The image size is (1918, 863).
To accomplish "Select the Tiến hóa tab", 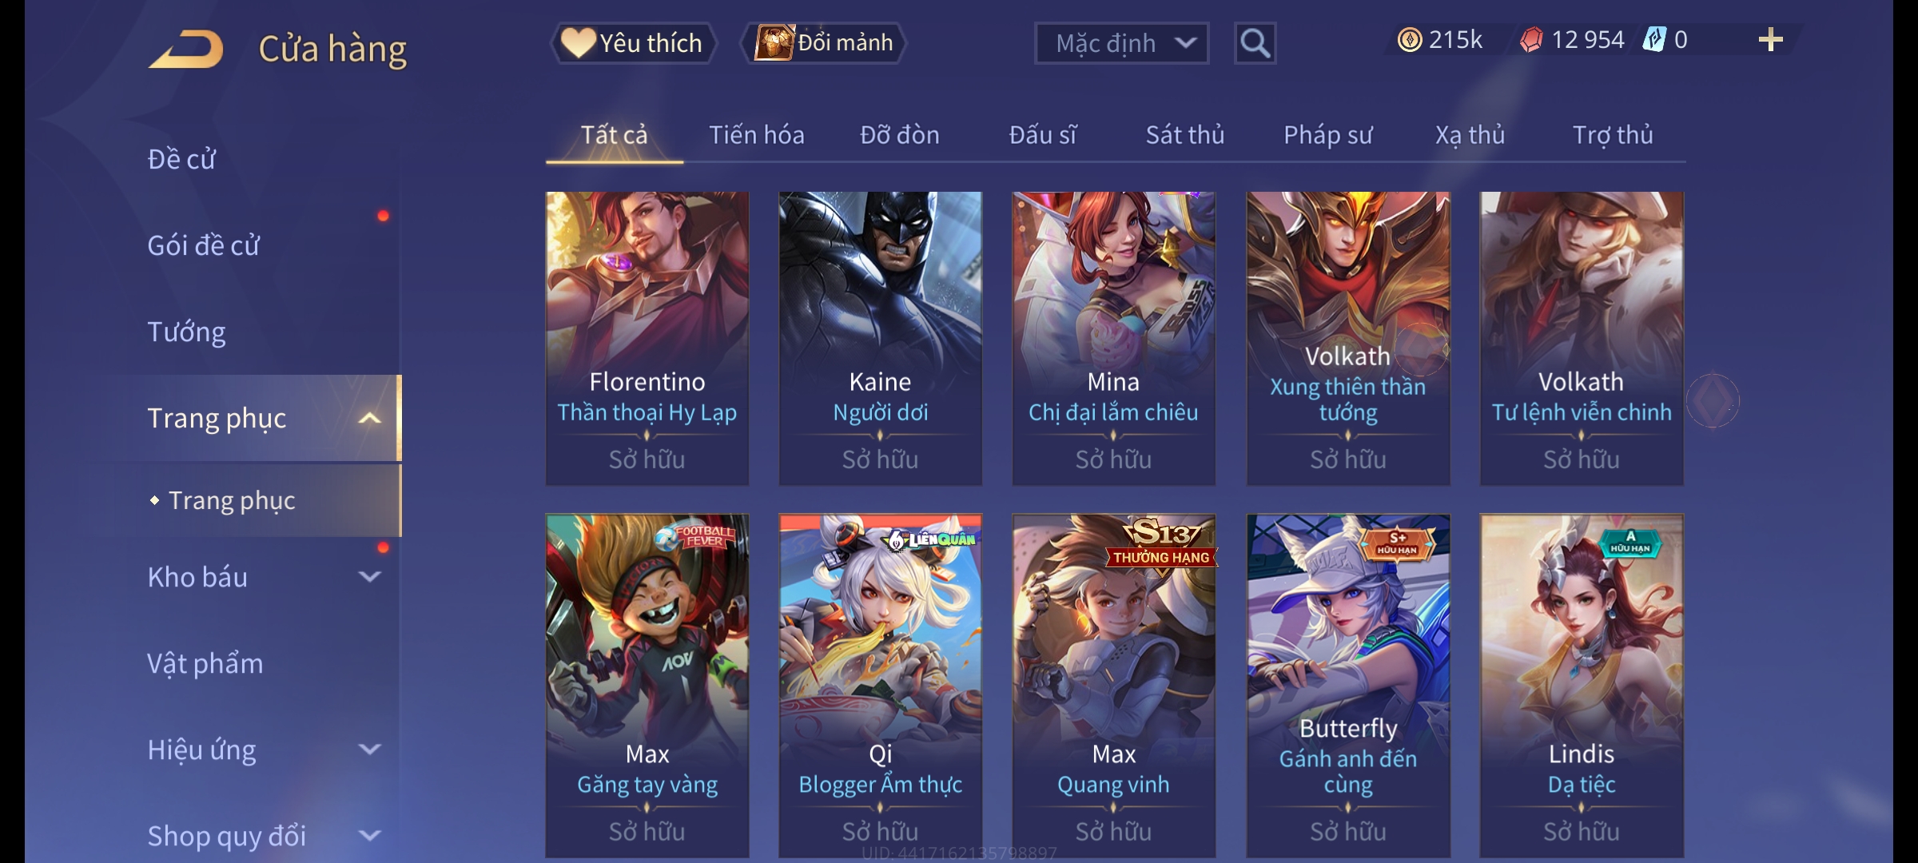I will (756, 135).
